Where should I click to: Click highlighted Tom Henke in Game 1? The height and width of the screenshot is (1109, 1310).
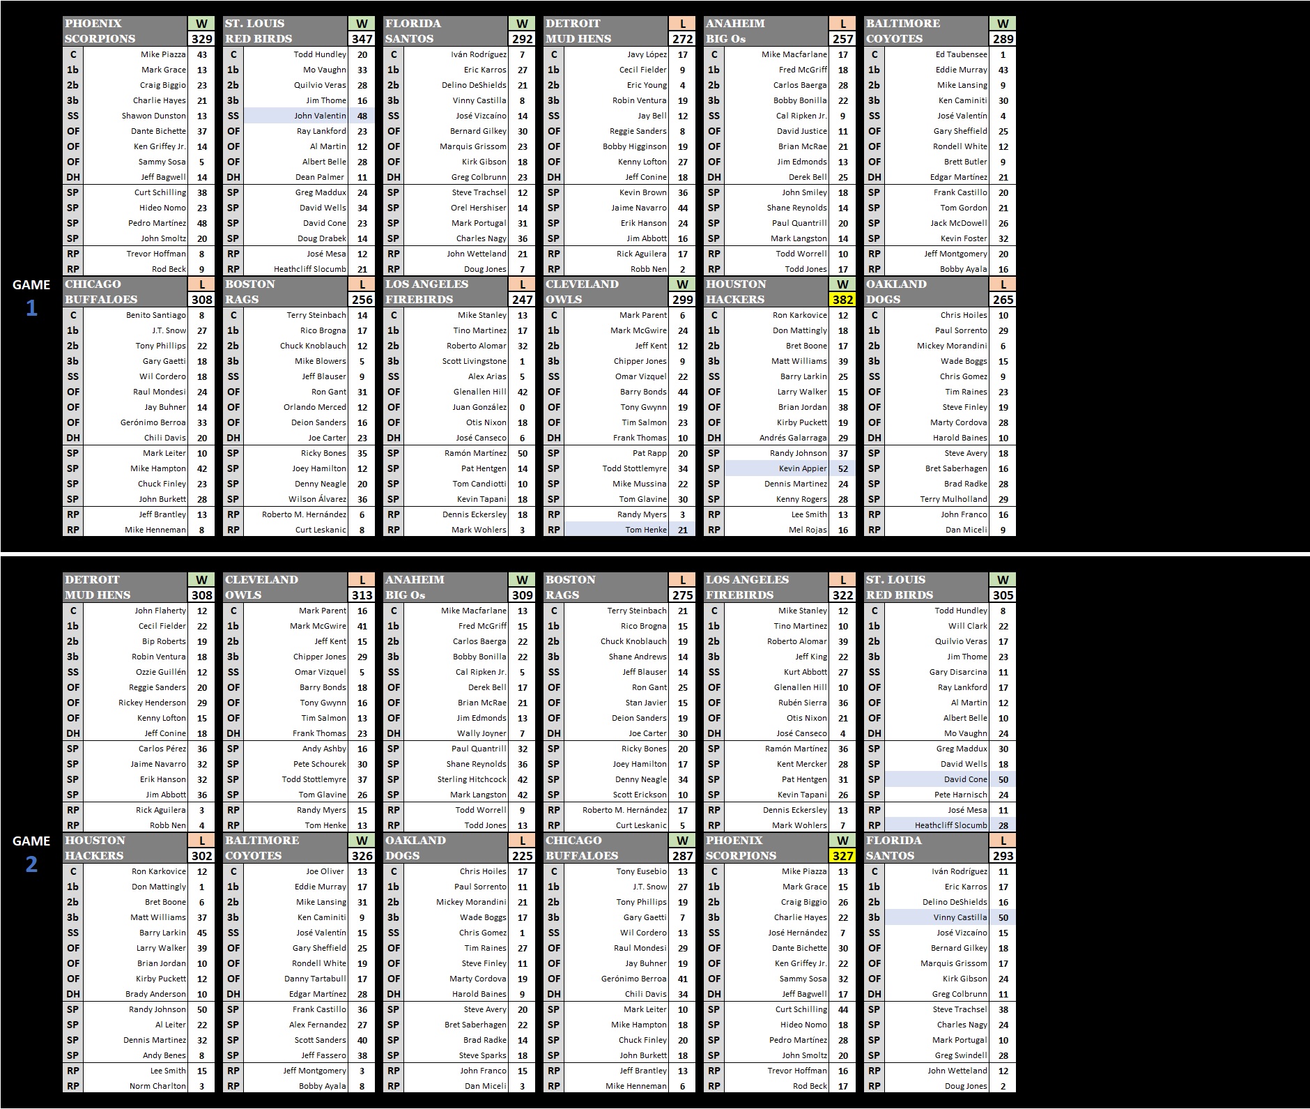click(616, 530)
